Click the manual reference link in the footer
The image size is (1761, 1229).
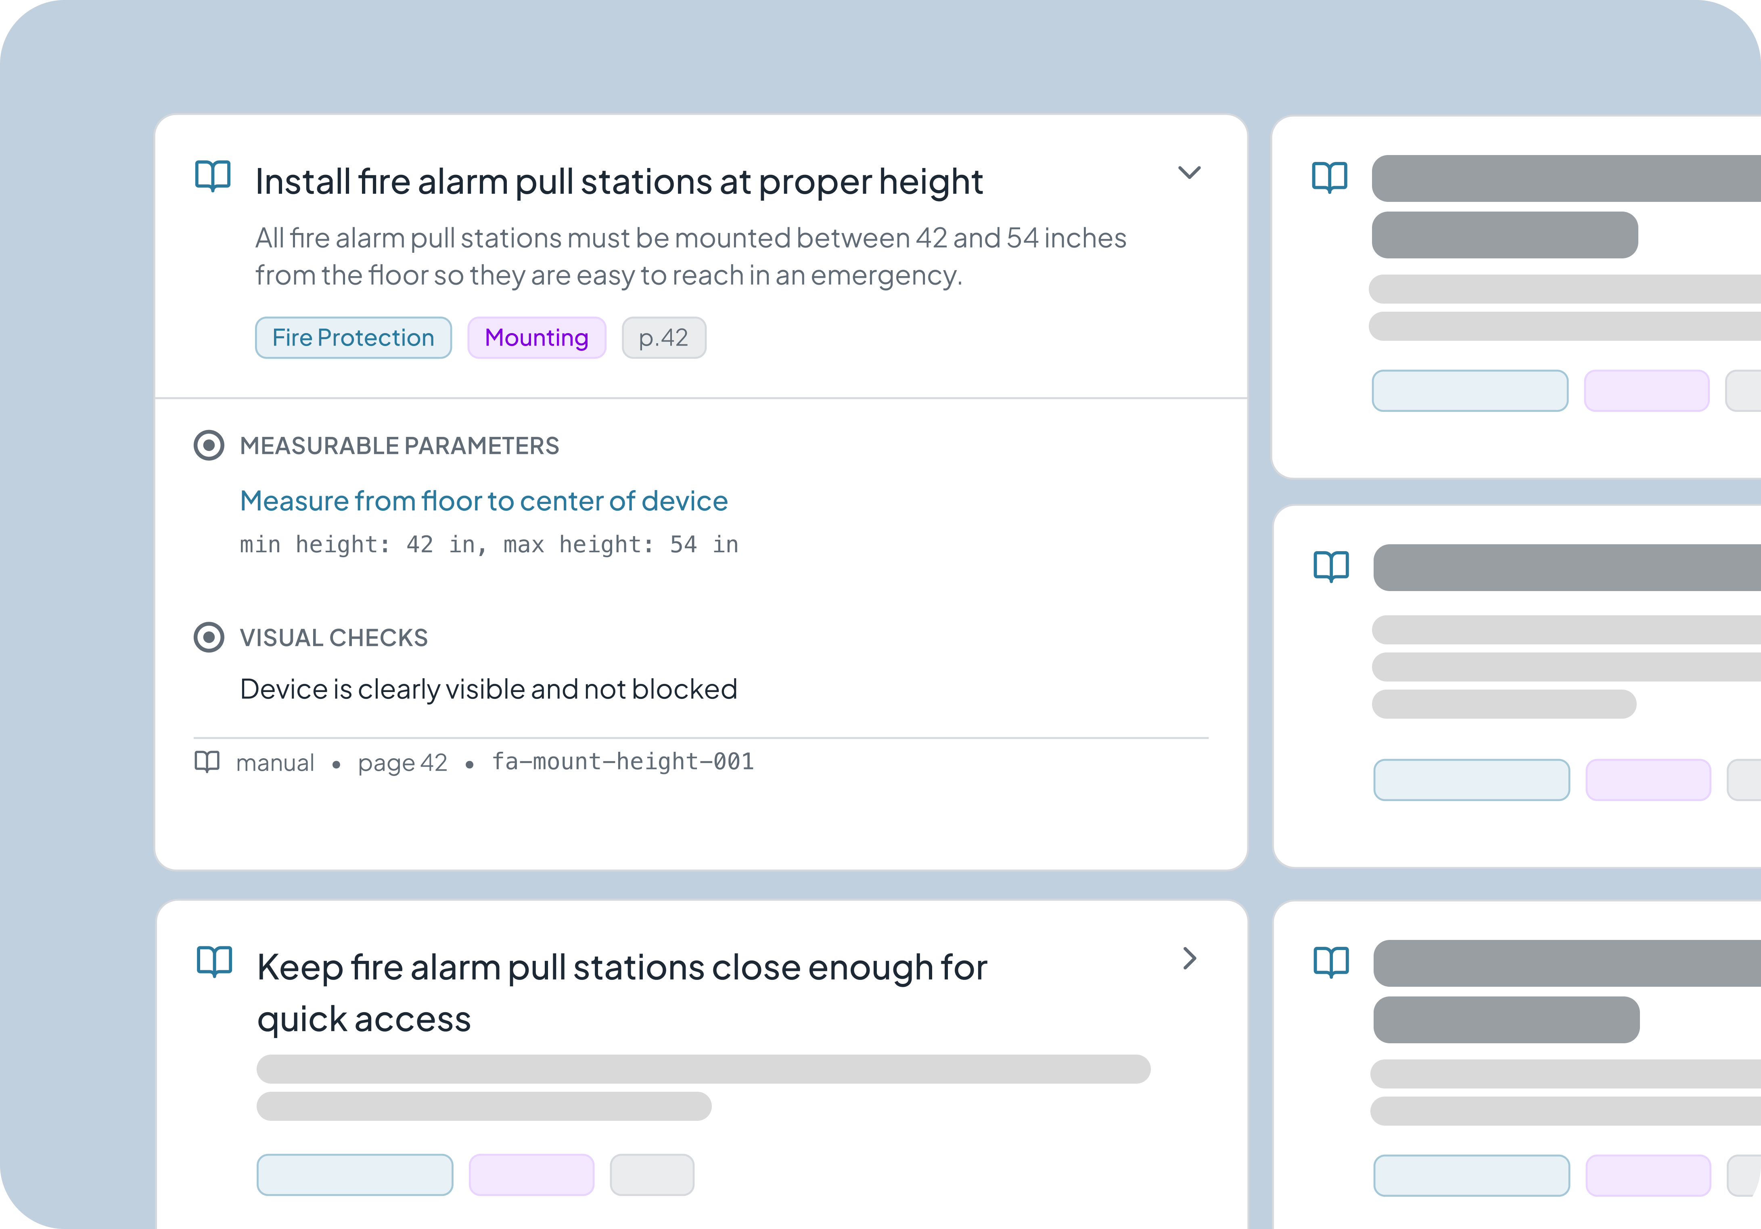coord(276,762)
